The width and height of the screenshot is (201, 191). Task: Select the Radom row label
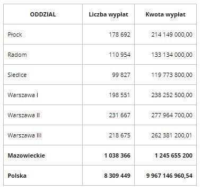click(x=17, y=55)
